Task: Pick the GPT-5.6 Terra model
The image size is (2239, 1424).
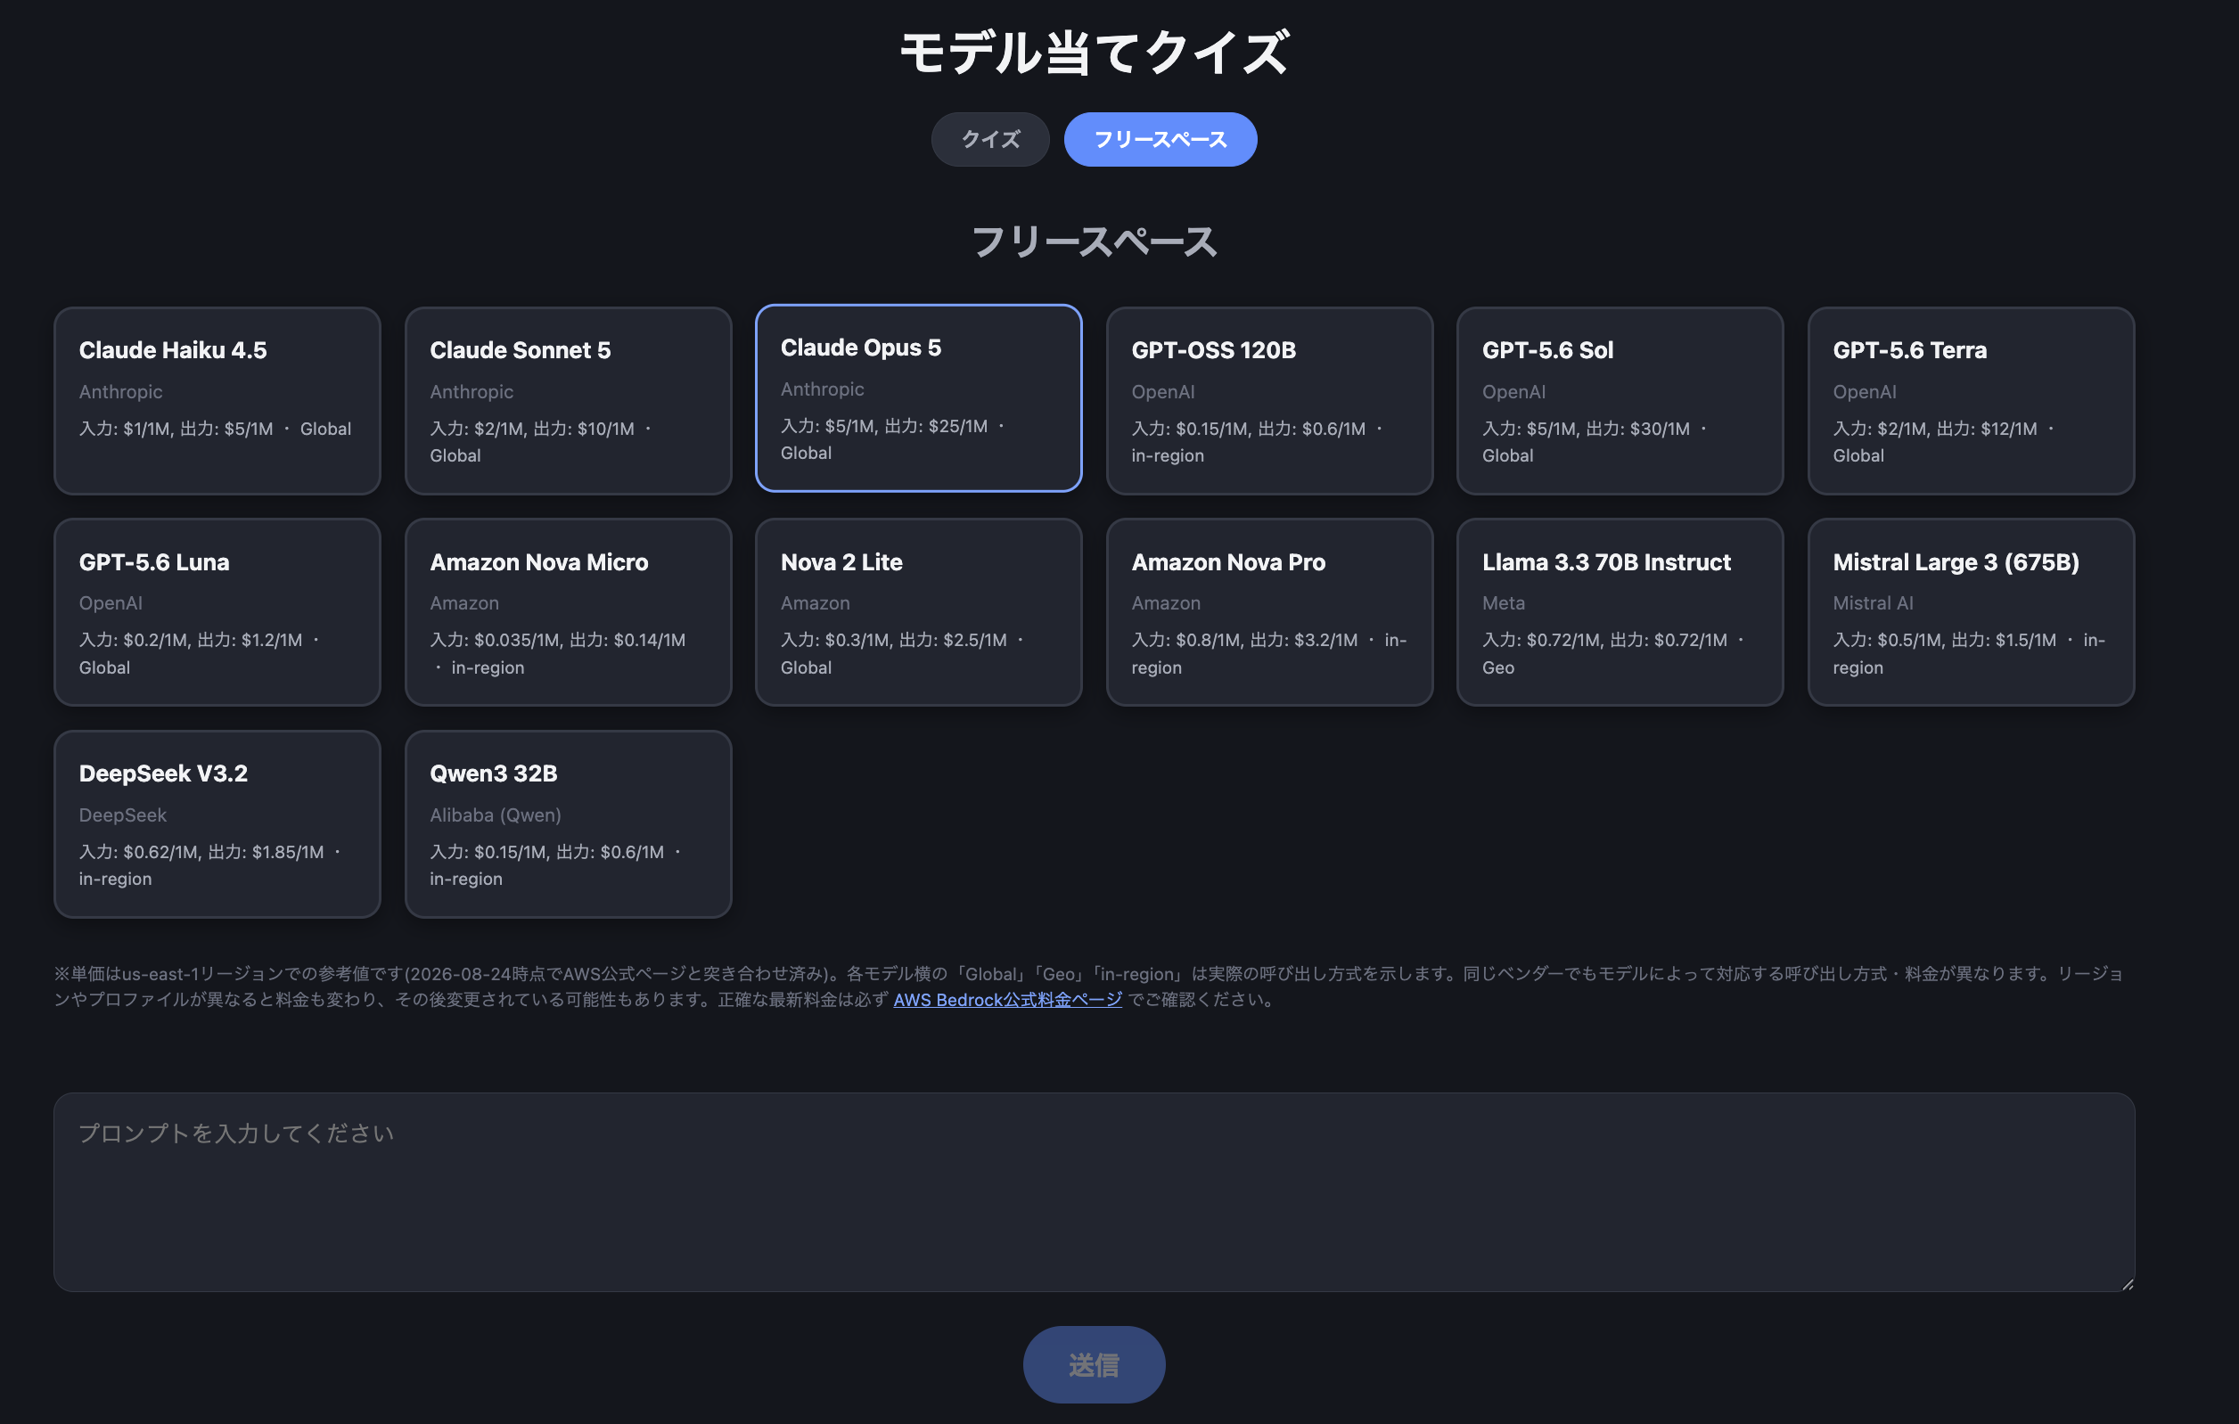Action: click(x=1971, y=401)
